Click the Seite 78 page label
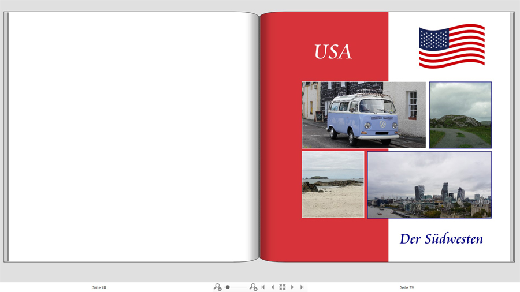This screenshot has height=292, width=520. pyautogui.click(x=99, y=287)
